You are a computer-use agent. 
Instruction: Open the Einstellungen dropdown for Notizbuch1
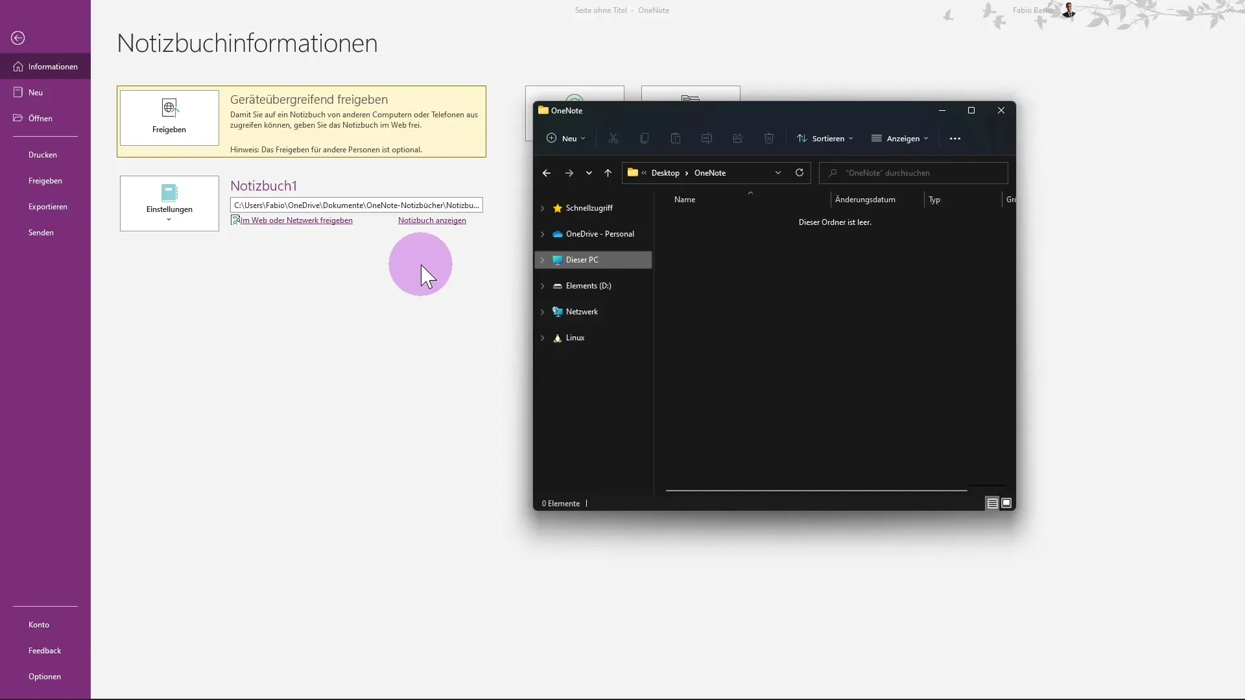click(x=169, y=204)
